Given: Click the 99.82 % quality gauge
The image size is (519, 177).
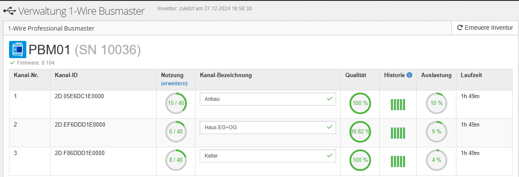Looking at the screenshot, I should pos(360,132).
